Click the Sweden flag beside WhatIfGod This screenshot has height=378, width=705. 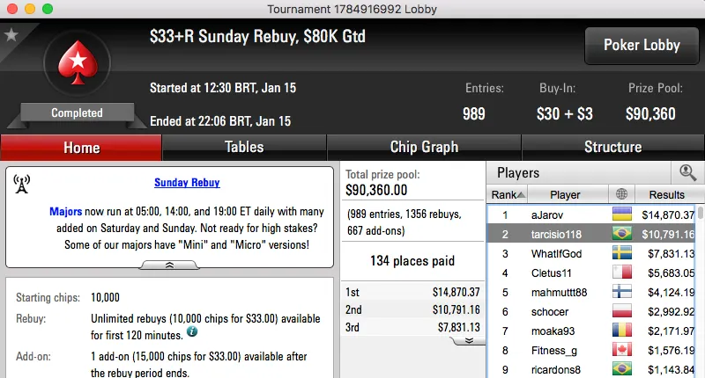[623, 254]
